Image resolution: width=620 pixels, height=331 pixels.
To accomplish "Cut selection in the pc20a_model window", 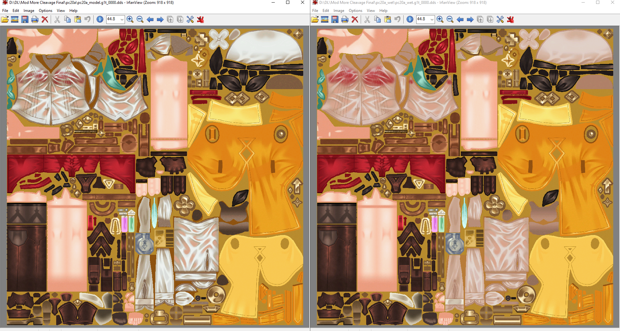I will click(57, 19).
